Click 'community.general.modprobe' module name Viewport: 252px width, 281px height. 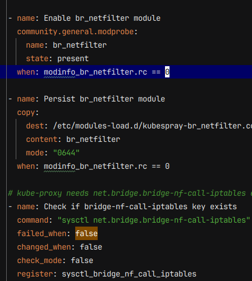click(75, 31)
